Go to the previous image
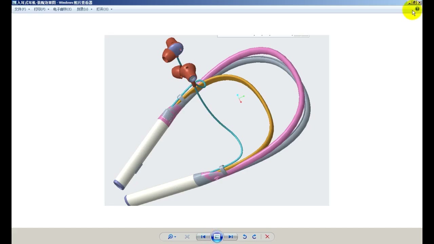The image size is (434, 244). (203, 237)
